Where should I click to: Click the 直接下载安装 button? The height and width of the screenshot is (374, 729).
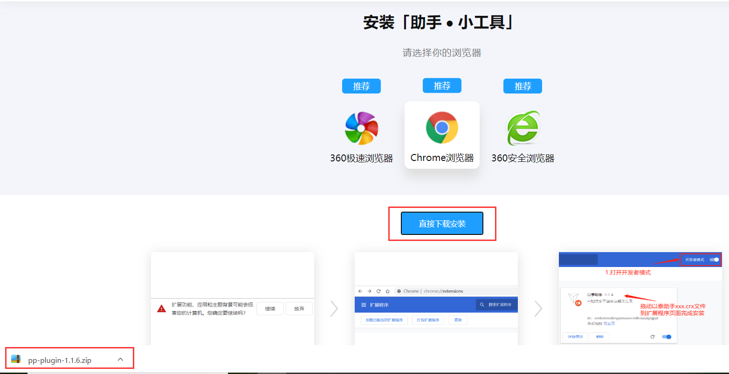point(442,224)
